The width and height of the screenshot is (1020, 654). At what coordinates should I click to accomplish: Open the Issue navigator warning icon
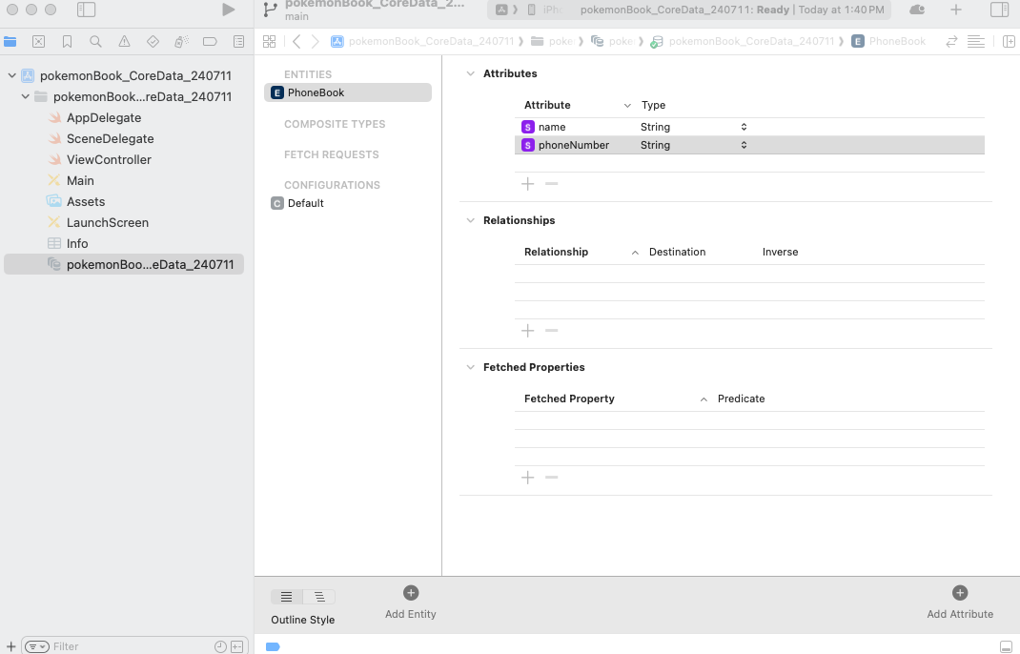coord(124,42)
